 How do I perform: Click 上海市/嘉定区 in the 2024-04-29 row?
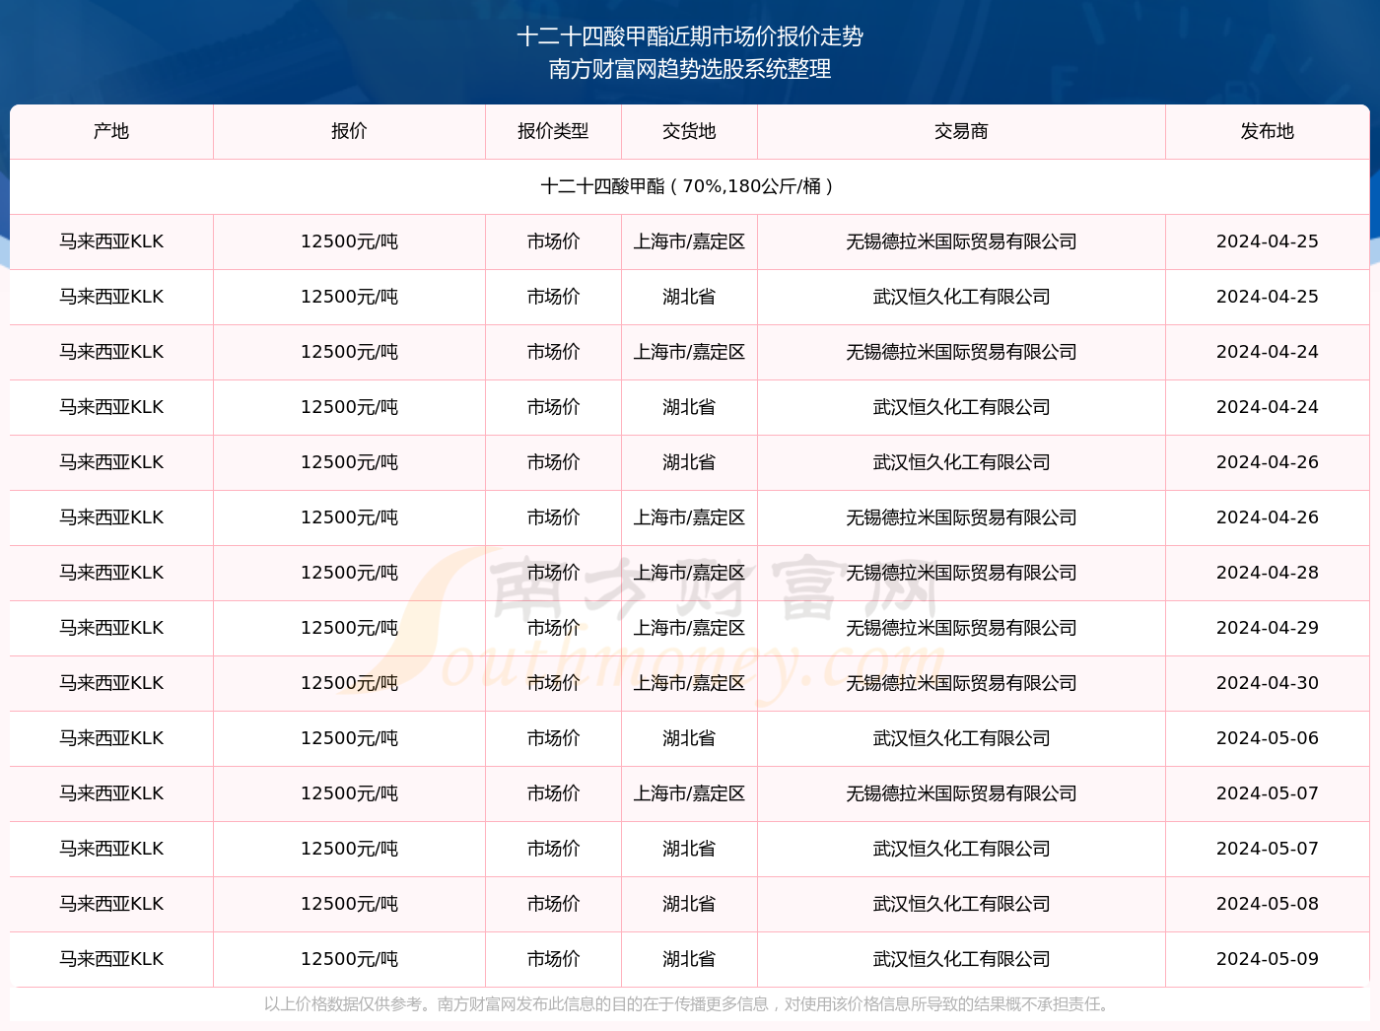pyautogui.click(x=689, y=628)
